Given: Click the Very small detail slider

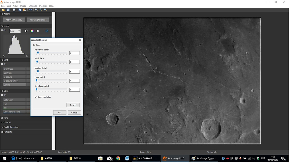Looking at the screenshot, I should (51, 53).
